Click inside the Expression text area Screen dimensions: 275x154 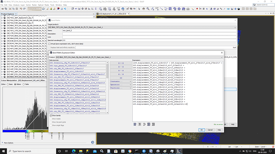tap(178, 91)
